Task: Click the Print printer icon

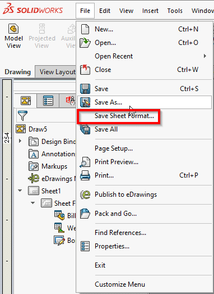Action: point(85,175)
